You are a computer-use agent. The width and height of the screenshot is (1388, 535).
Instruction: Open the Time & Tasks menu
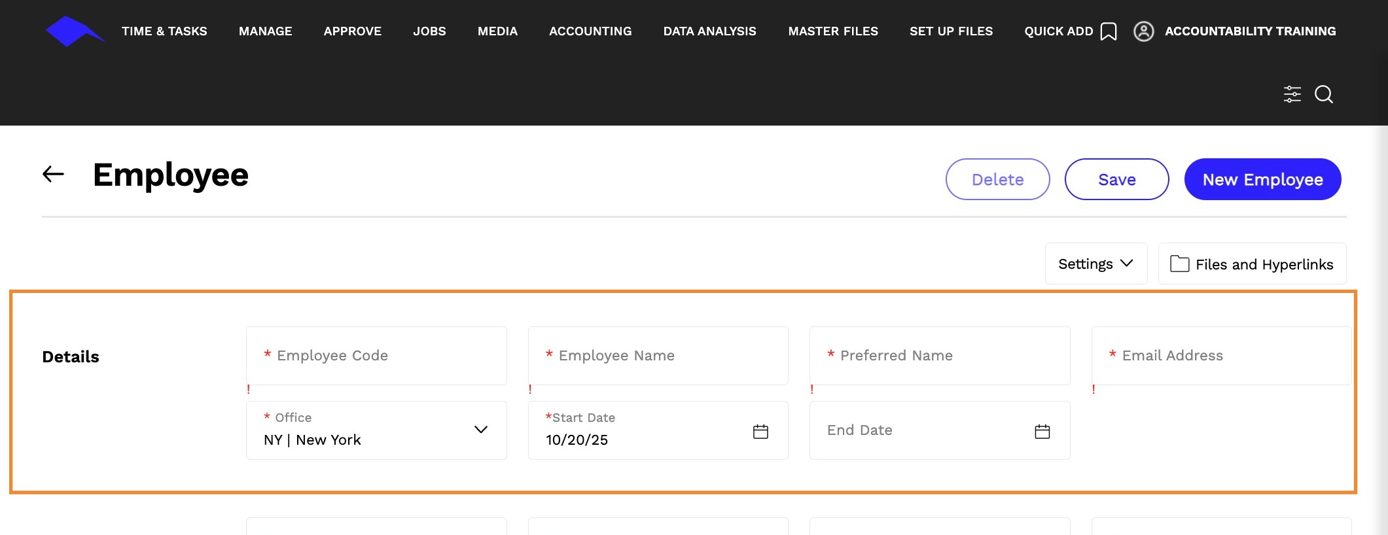164,31
